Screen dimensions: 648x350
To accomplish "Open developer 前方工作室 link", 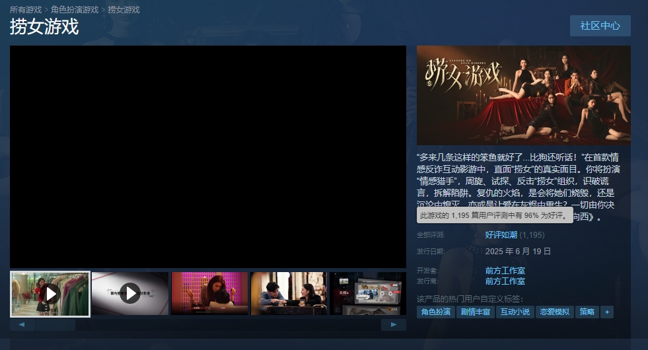I will (505, 271).
